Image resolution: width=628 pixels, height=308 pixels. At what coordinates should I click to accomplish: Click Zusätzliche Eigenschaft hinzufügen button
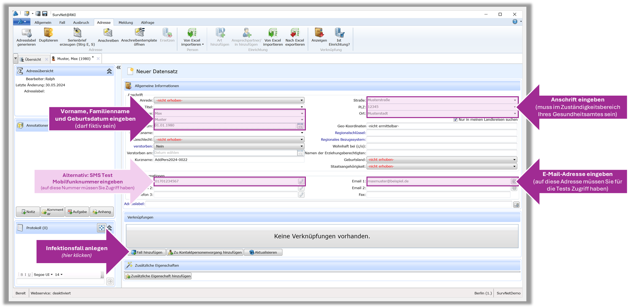[x=158, y=276]
